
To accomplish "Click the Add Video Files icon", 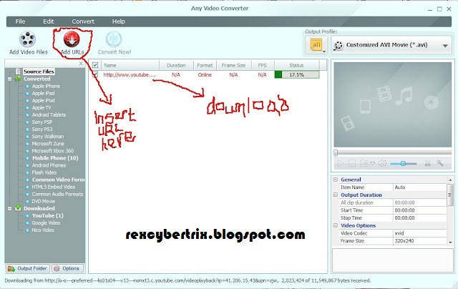I will tap(27, 39).
